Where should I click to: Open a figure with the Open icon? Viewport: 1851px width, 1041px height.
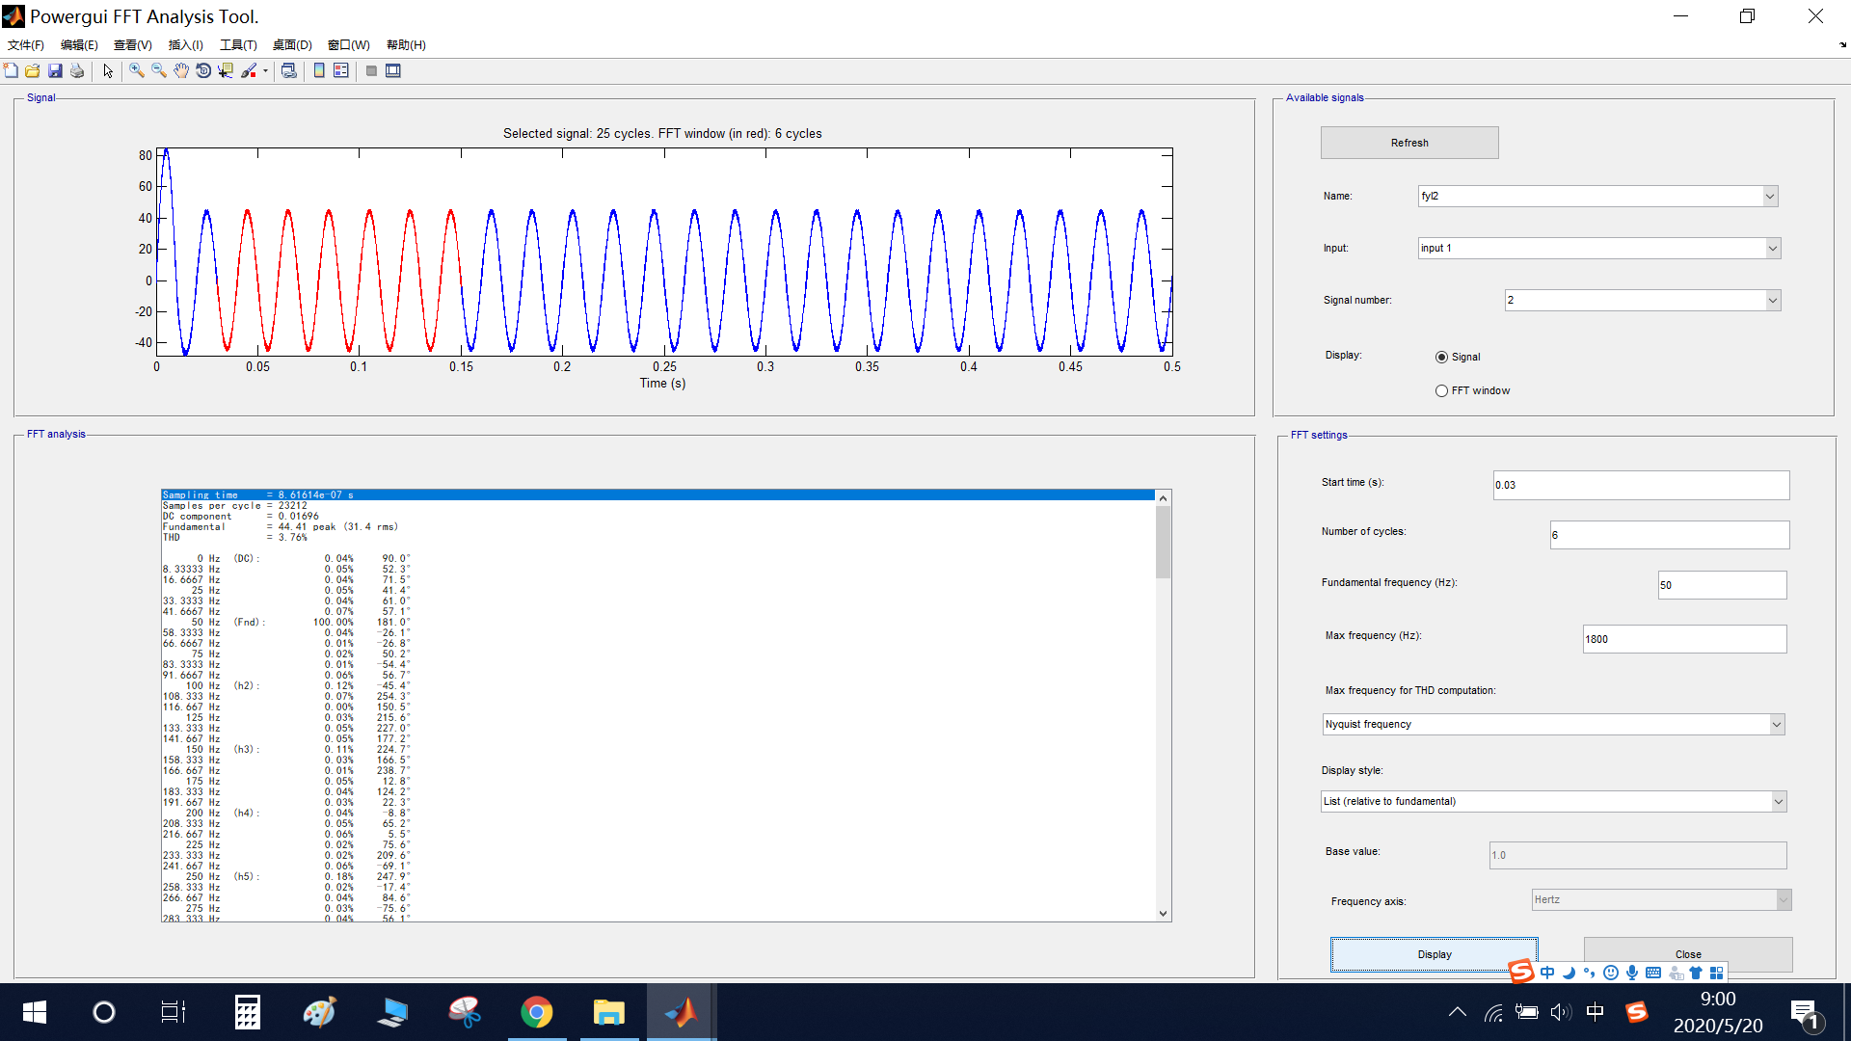(x=33, y=69)
